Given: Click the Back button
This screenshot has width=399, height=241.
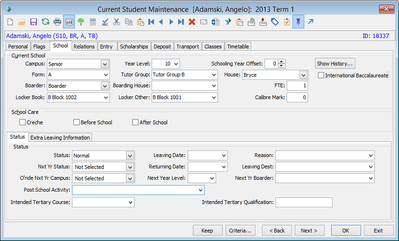Looking at the screenshot, I should 277,231.
